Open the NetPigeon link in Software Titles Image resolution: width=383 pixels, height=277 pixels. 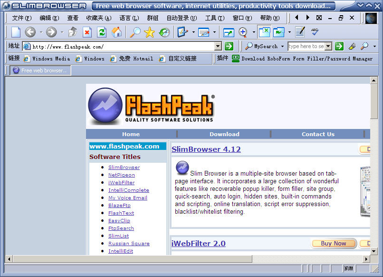pos(122,175)
